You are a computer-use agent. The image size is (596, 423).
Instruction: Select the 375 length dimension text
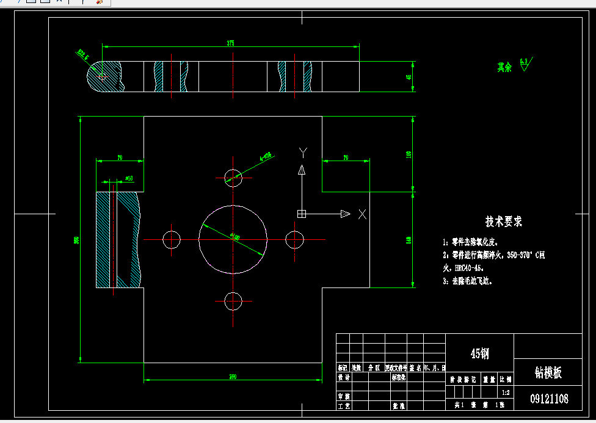click(x=231, y=43)
